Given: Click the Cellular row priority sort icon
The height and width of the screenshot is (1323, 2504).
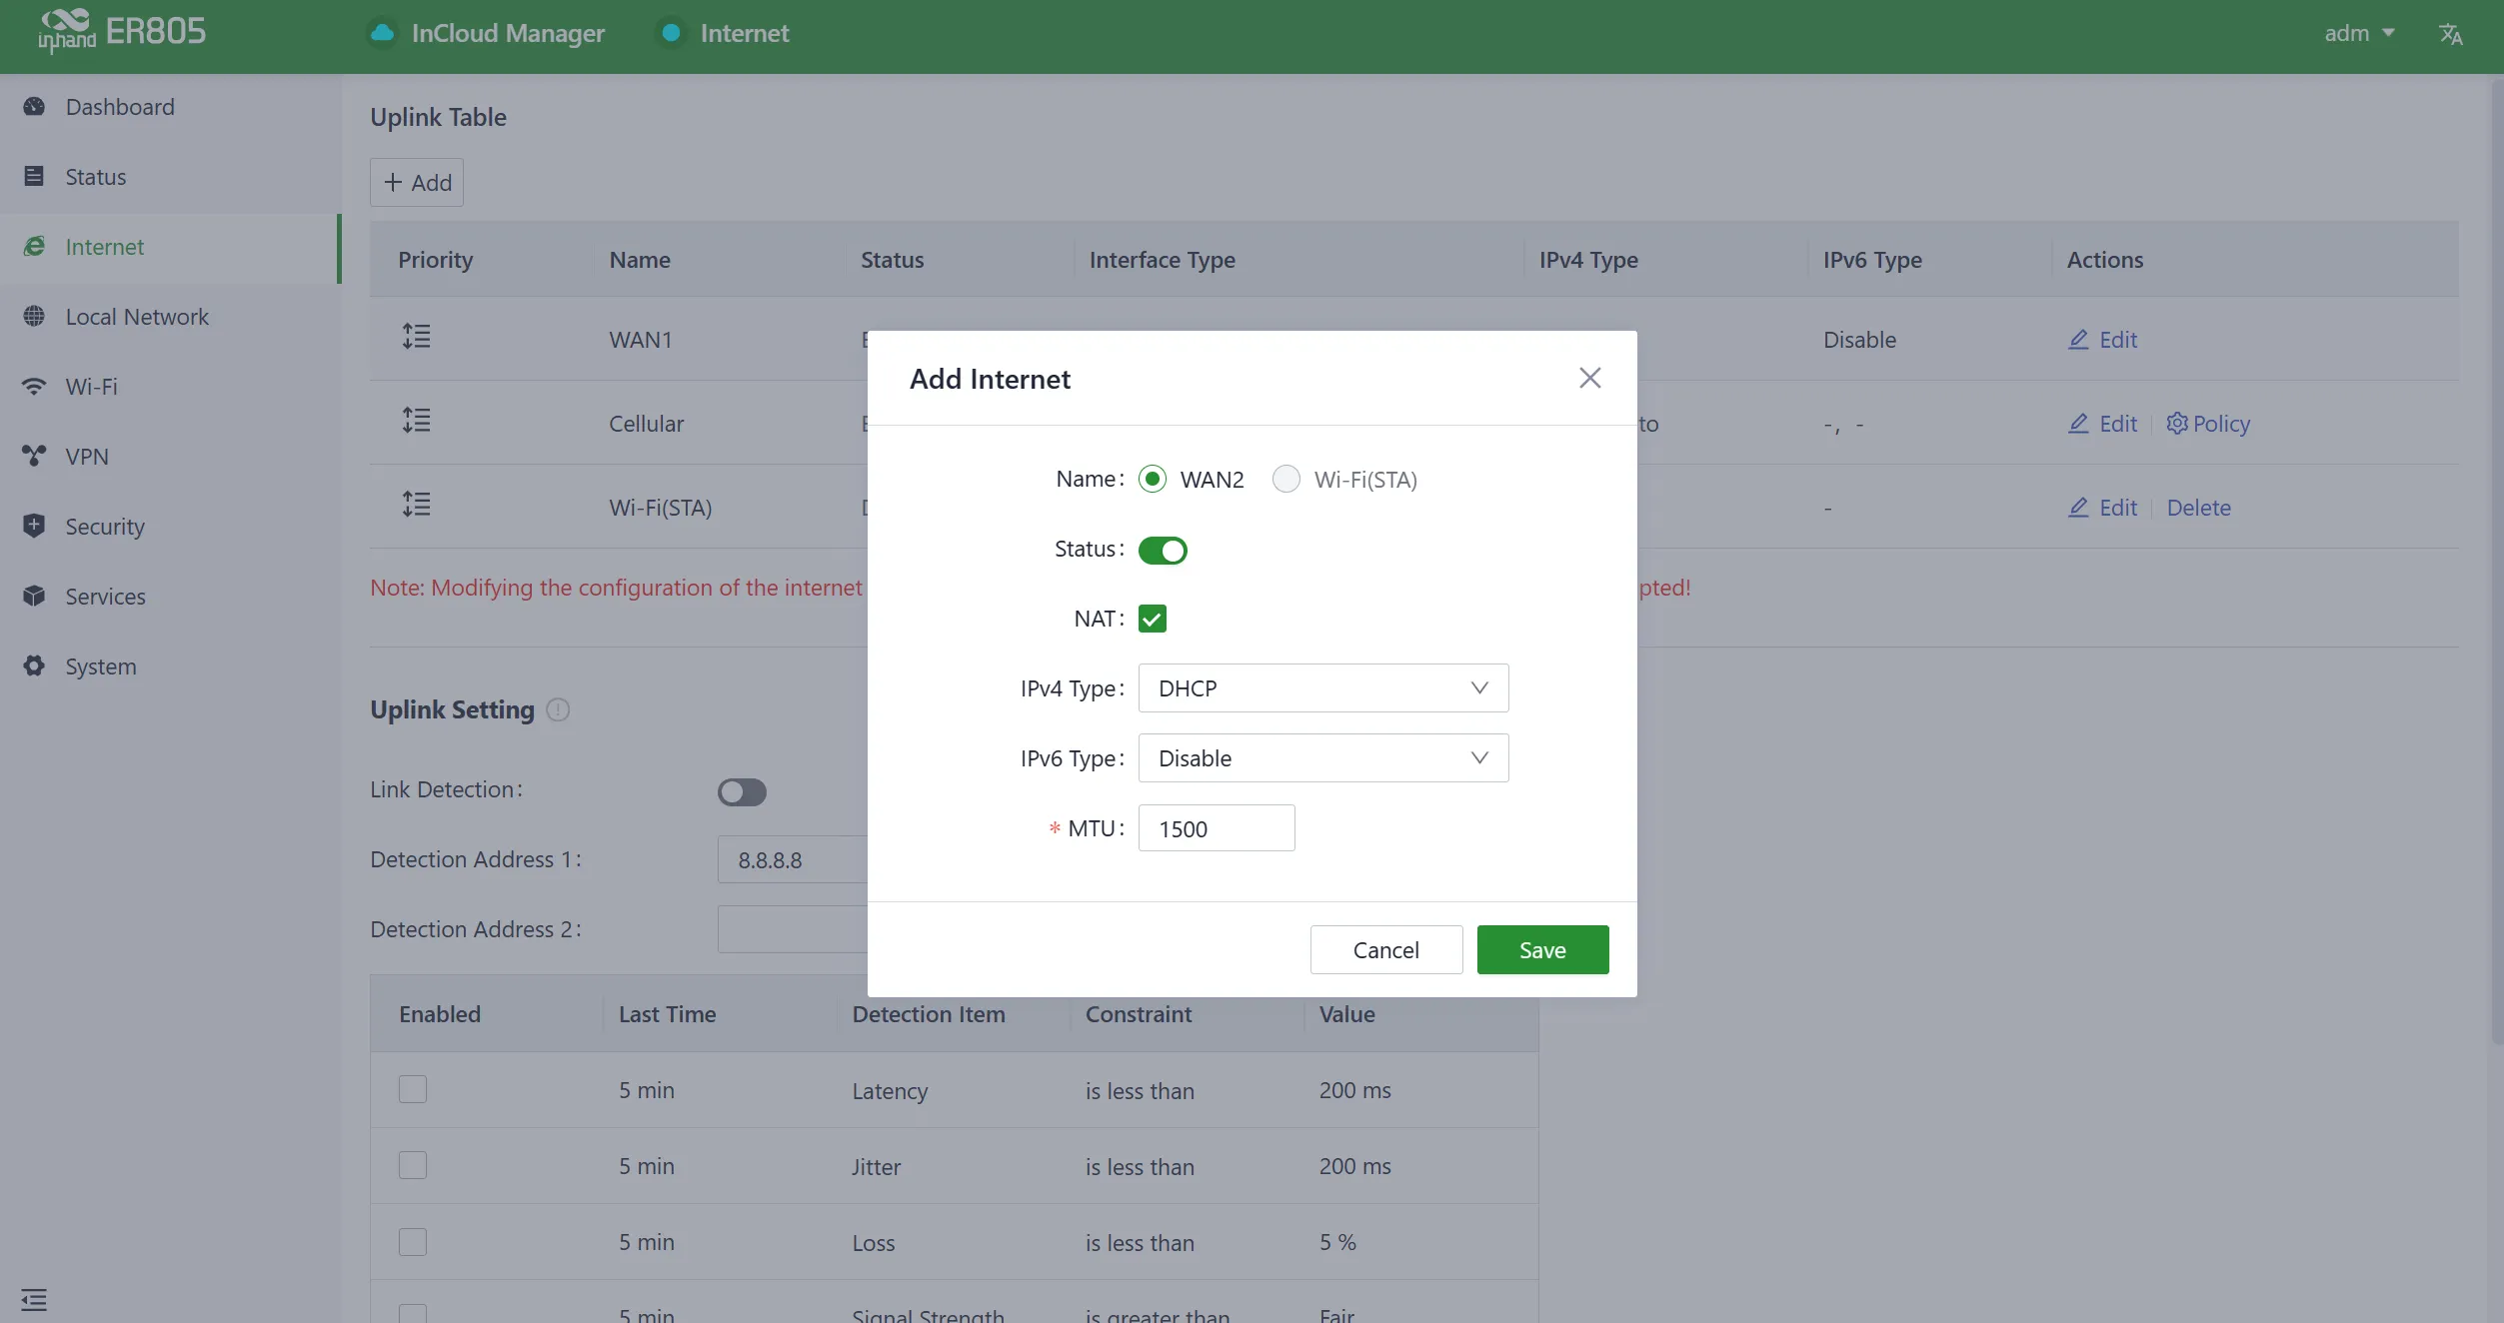Looking at the screenshot, I should [x=416, y=421].
